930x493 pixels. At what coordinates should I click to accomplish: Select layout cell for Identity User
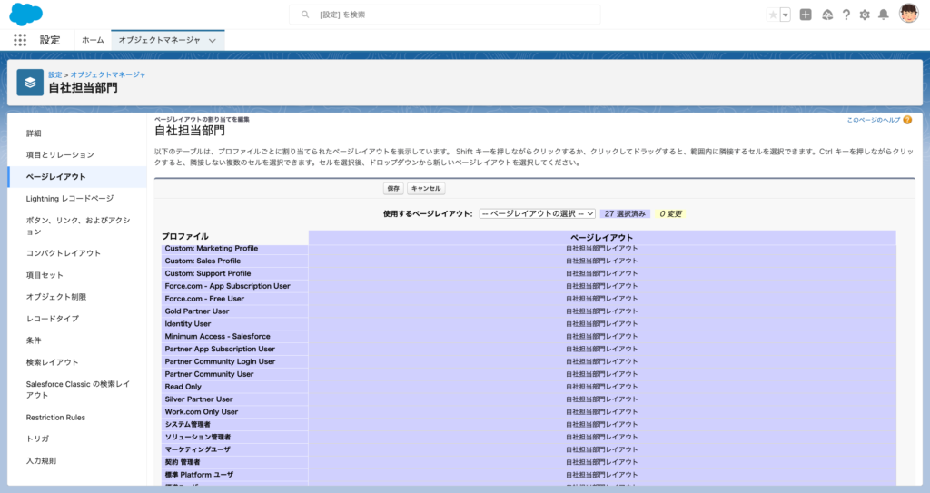[x=601, y=324]
